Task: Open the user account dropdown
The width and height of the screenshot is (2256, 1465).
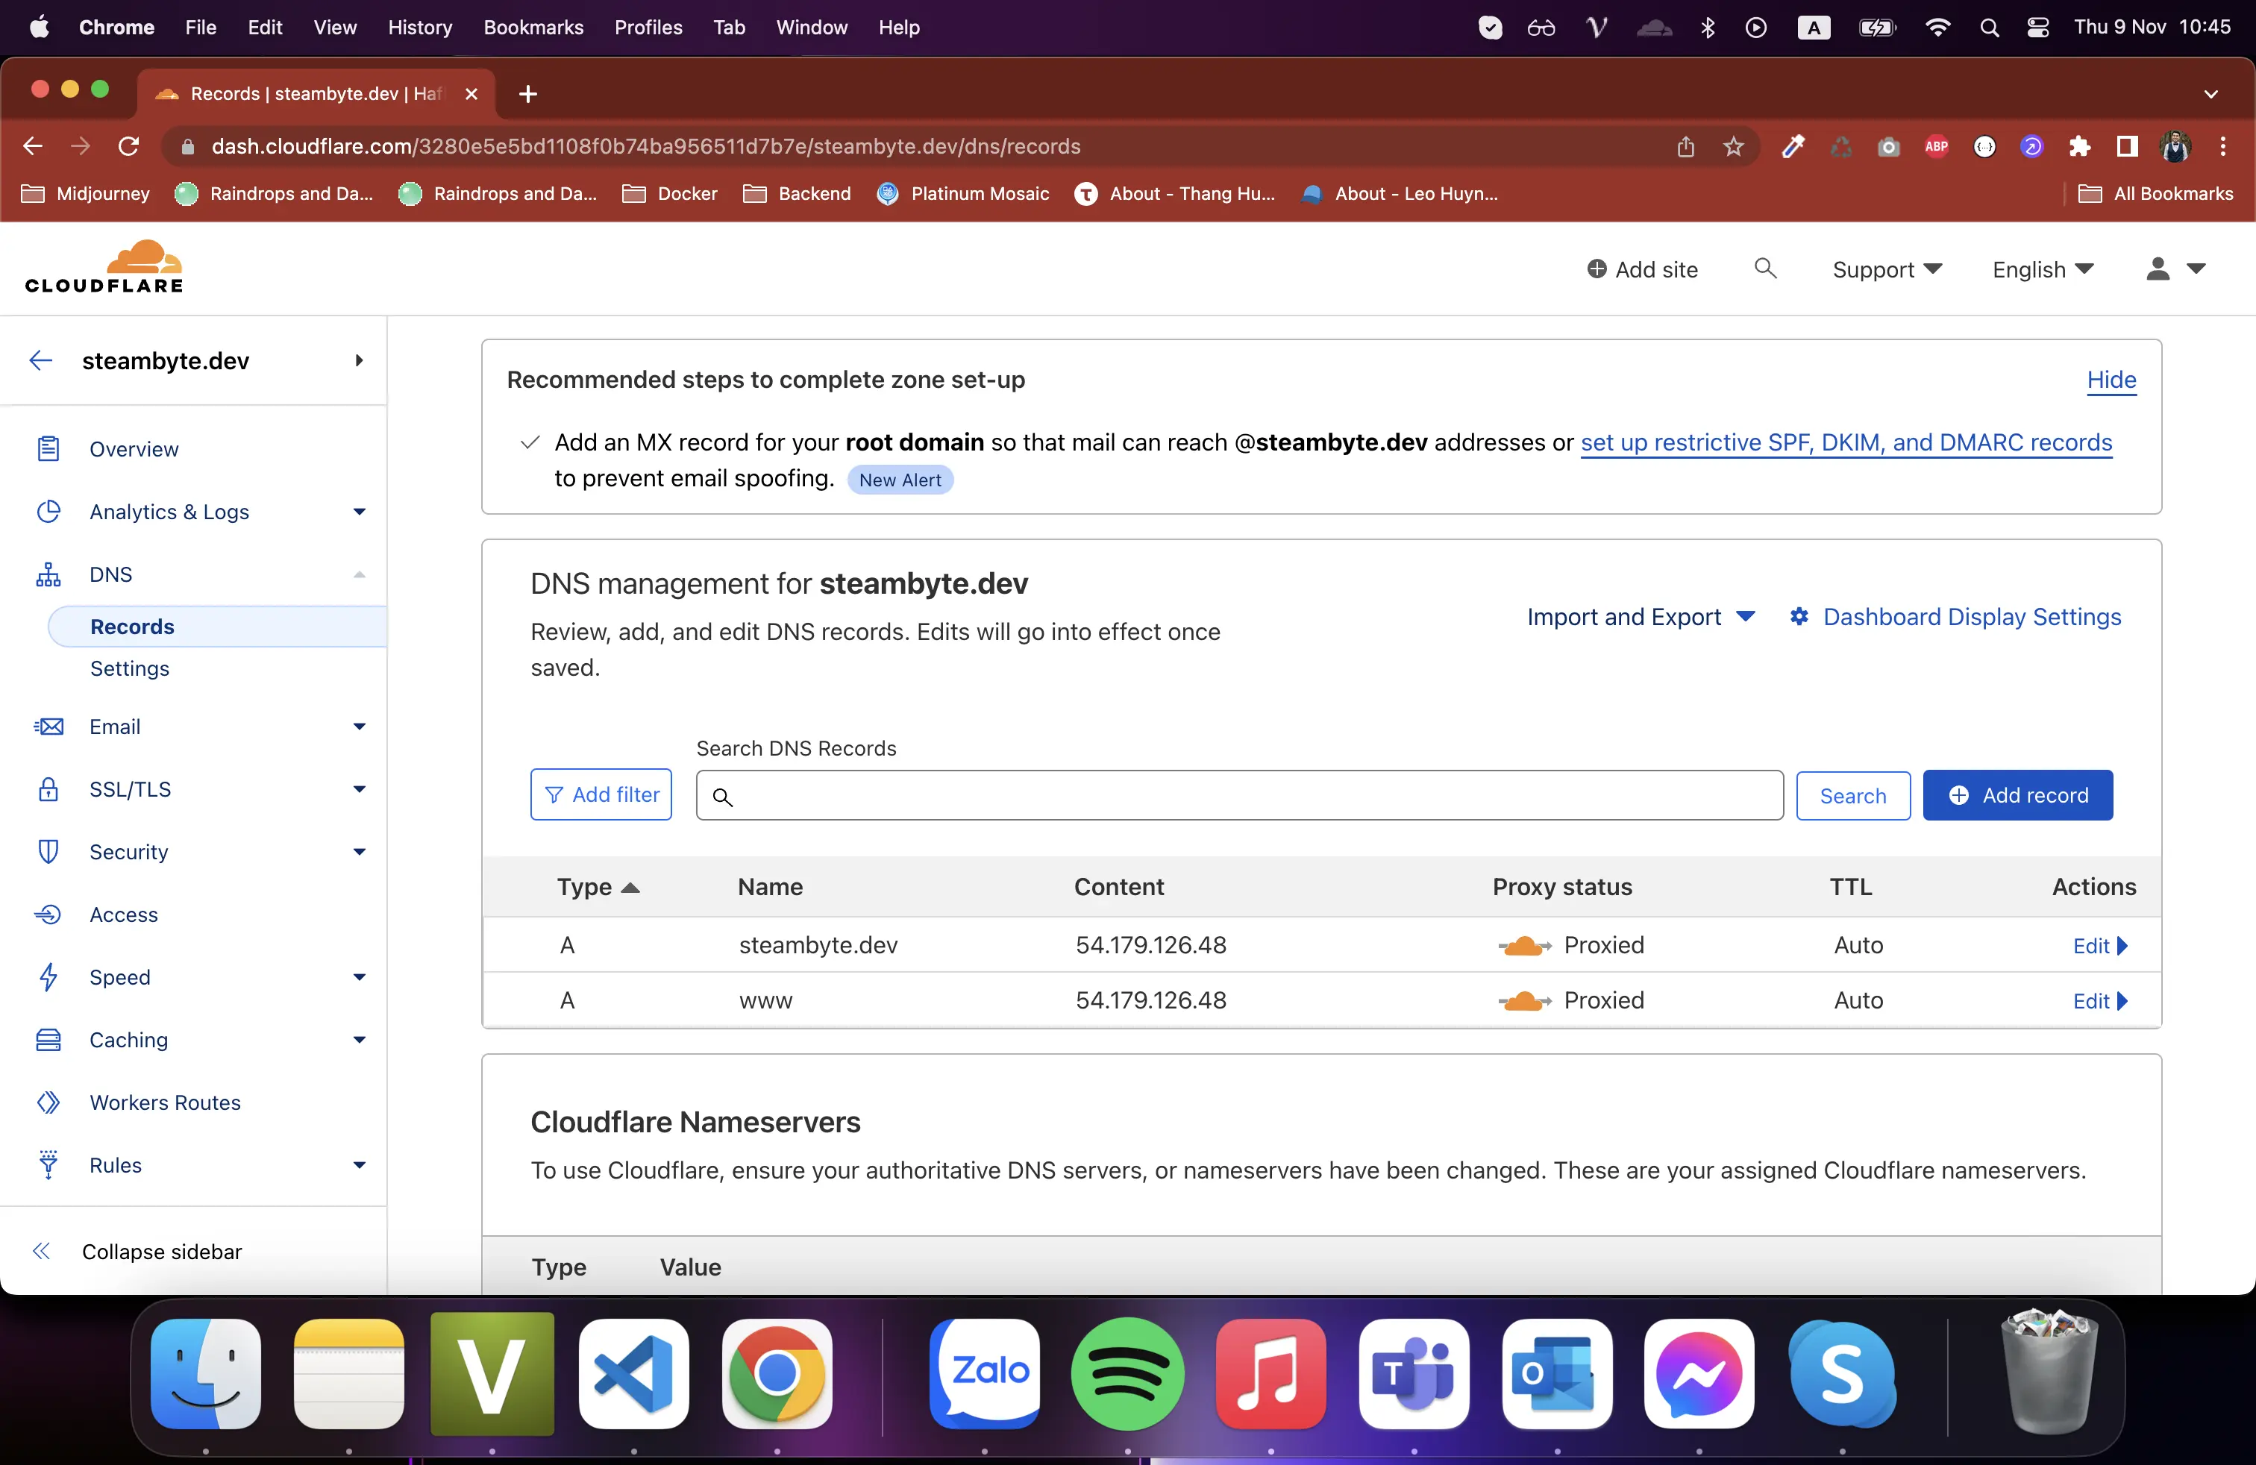Action: tap(2176, 269)
